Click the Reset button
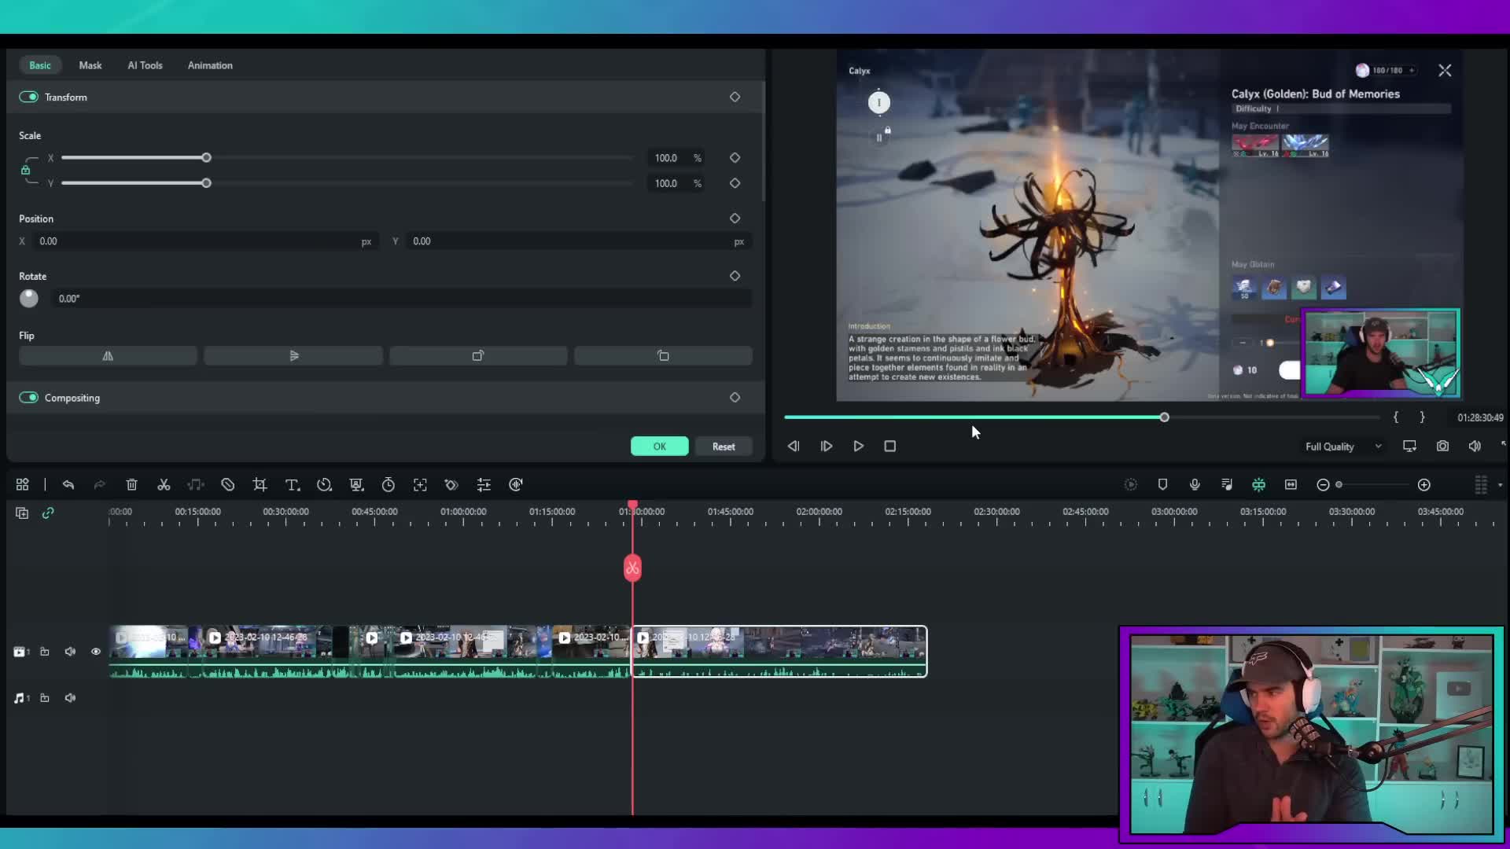 724,447
